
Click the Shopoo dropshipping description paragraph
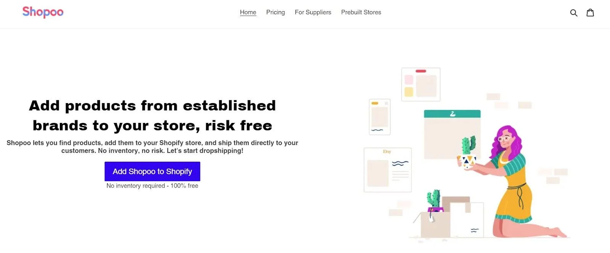tap(152, 146)
